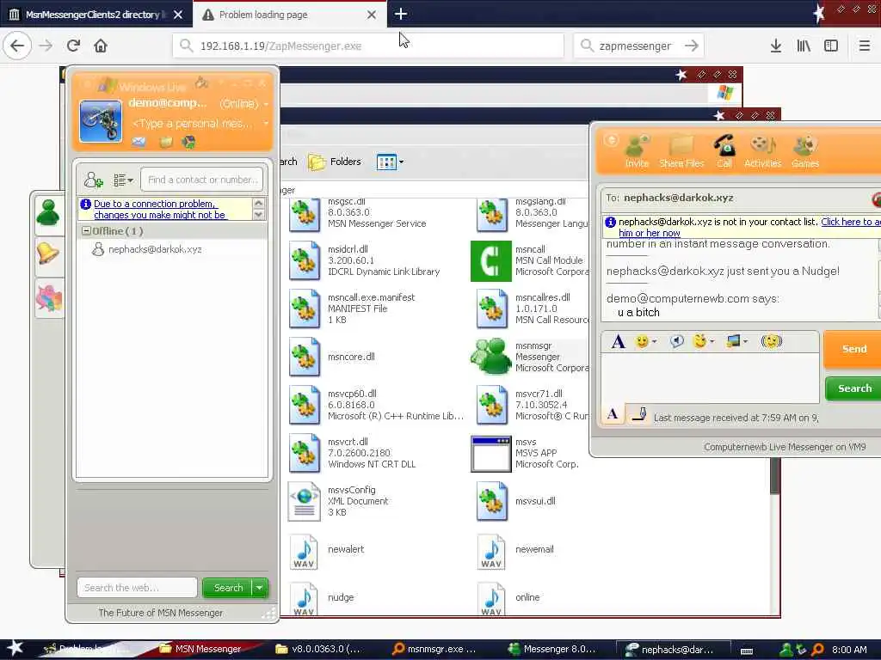
Task: Select the msnmsgr Messenger executable
Action: pos(528,357)
